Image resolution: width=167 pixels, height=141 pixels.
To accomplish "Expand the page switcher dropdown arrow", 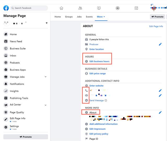I will [46, 23].
